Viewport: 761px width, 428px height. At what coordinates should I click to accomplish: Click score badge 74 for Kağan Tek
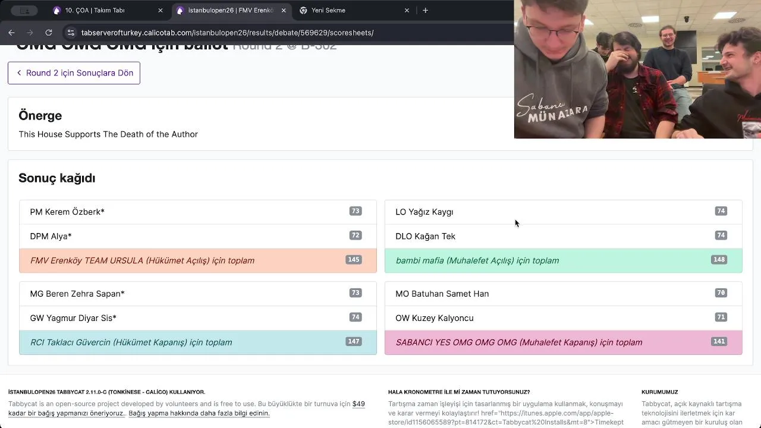(721, 235)
